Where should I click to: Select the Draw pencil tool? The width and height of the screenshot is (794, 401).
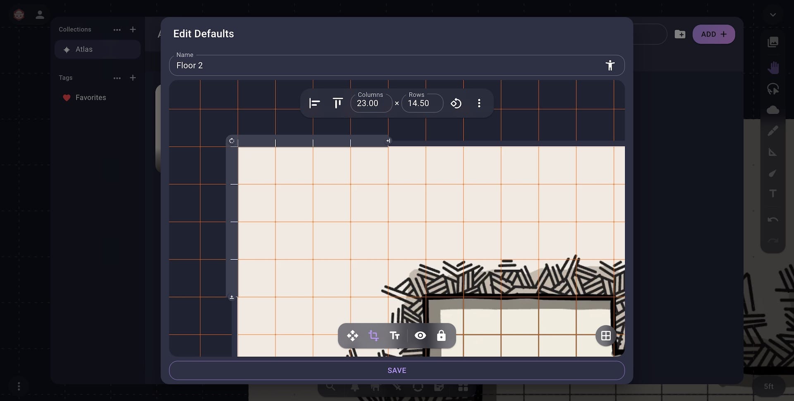click(773, 131)
